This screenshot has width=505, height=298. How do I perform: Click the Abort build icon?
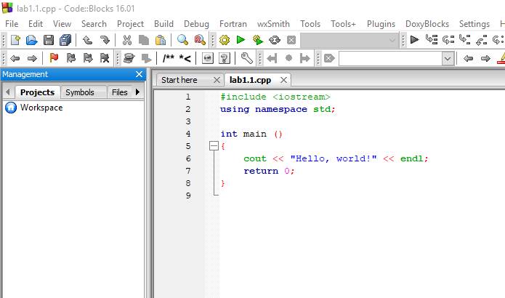point(291,40)
